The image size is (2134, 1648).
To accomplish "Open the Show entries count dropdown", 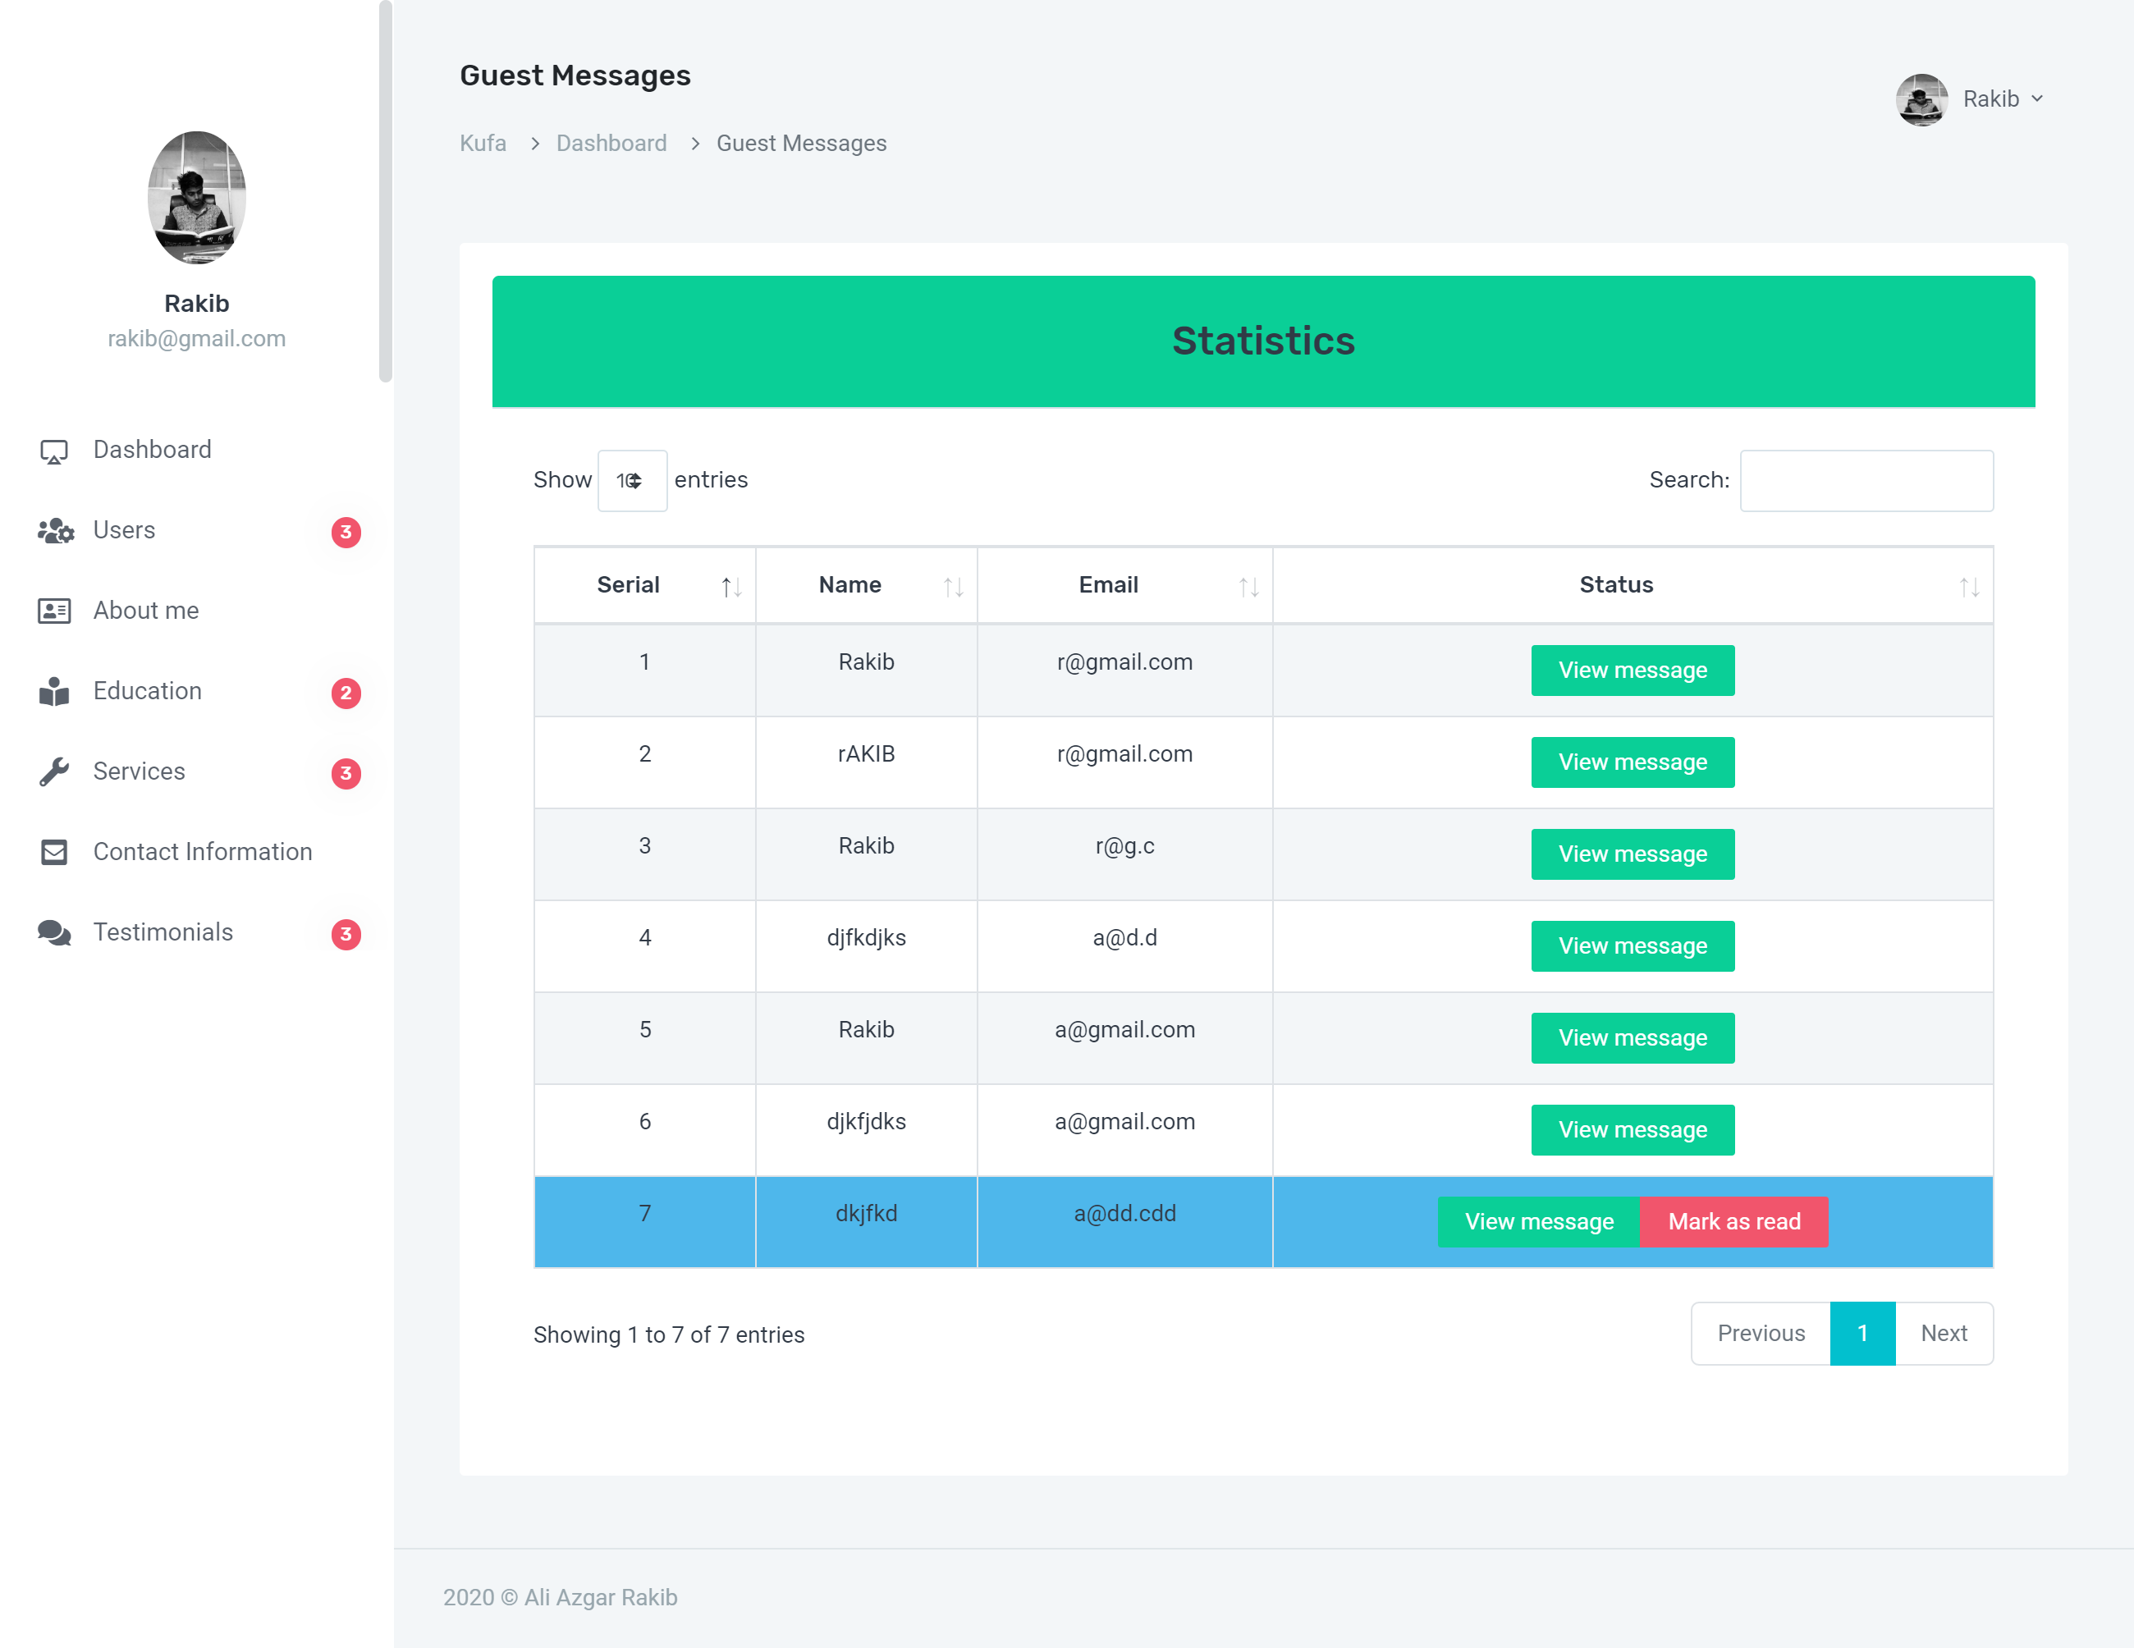I will 631,481.
